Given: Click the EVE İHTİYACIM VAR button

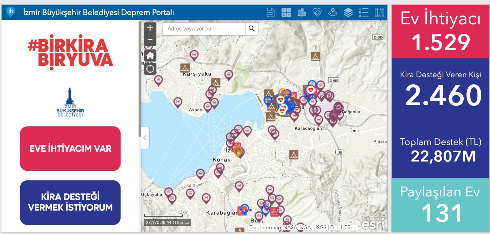Looking at the screenshot, I should click(70, 149).
